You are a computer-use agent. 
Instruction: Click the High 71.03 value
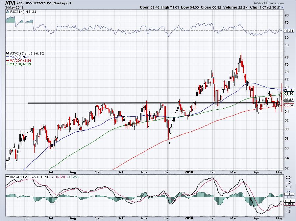click(x=170, y=7)
